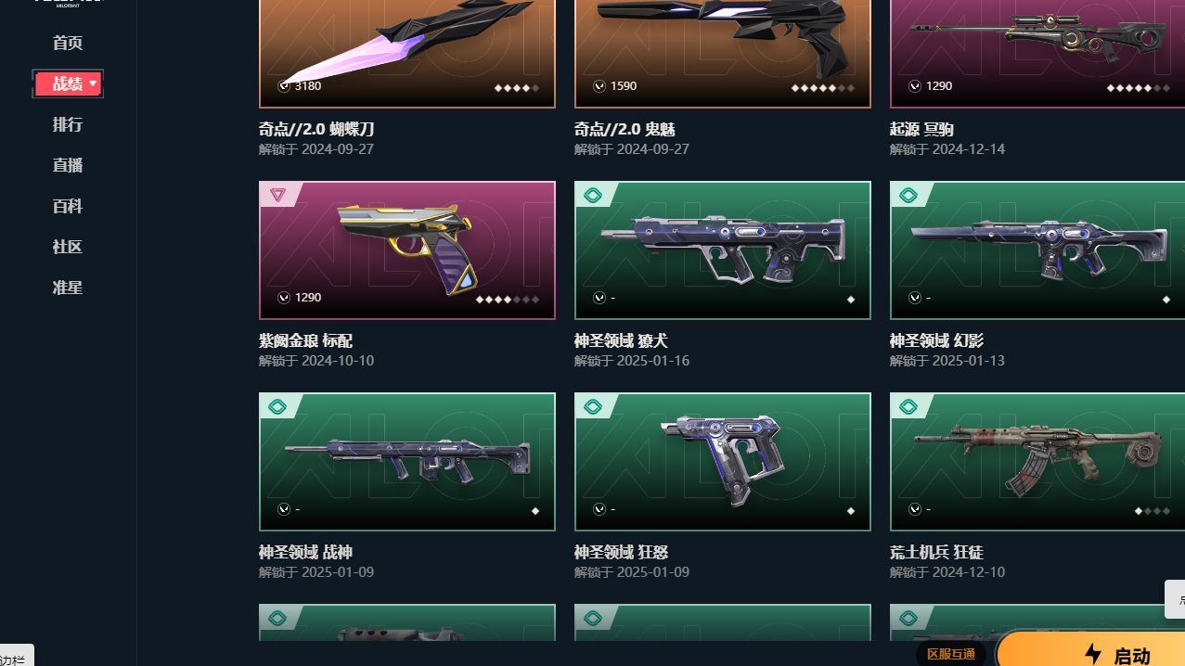This screenshot has height=666, width=1185.
Task: Click the 区服互通 label button
Action: pos(951,654)
